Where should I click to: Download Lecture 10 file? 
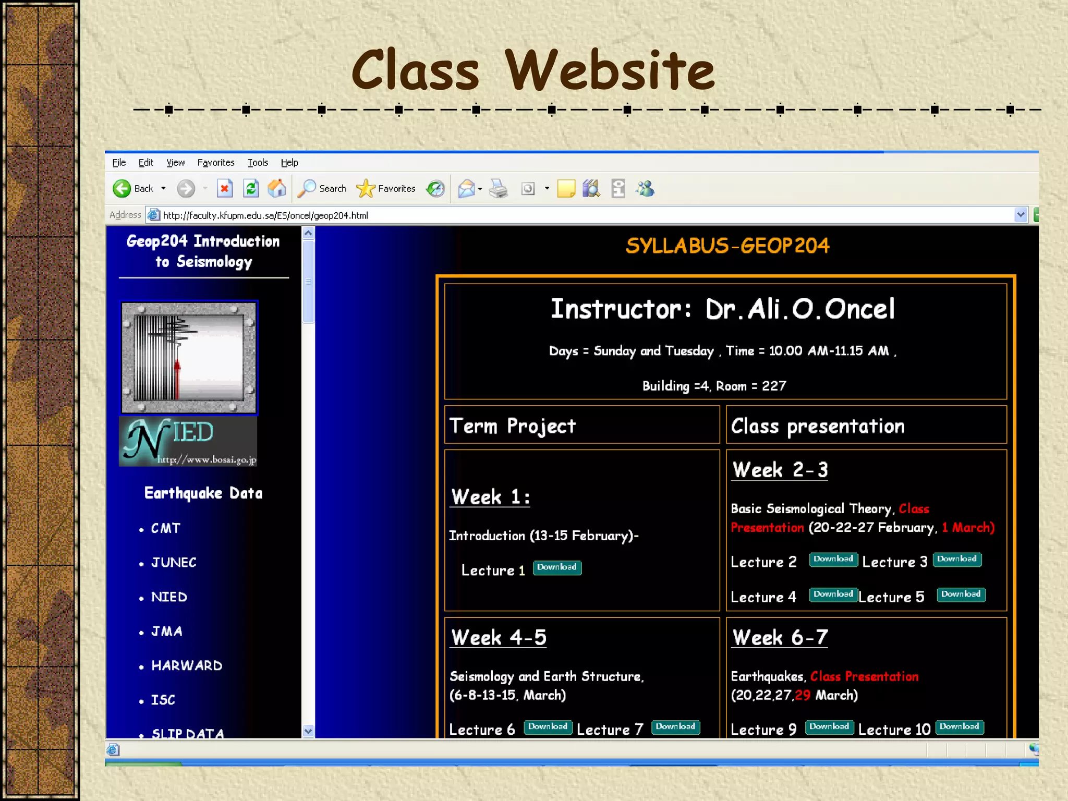click(960, 727)
